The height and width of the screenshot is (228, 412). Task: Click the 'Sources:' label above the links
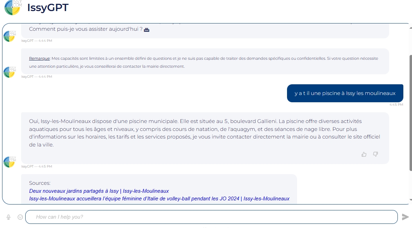(40, 183)
